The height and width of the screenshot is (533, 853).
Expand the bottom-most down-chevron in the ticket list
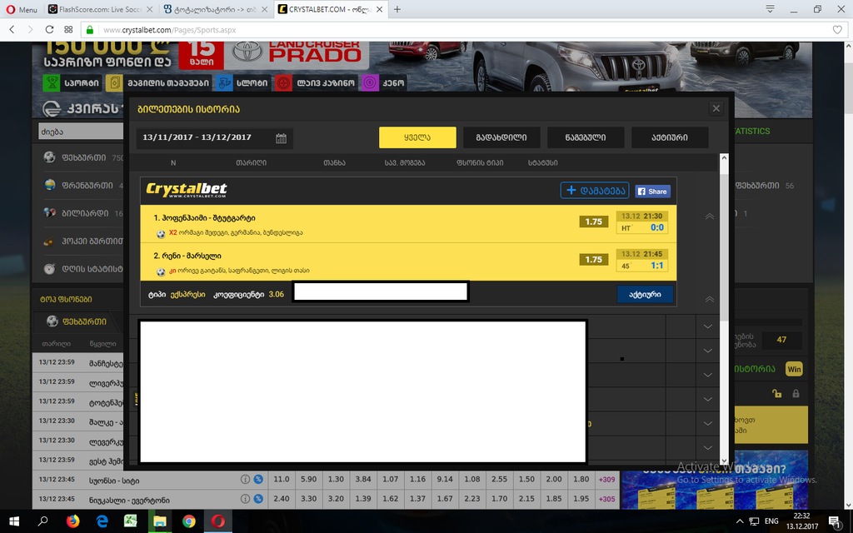[708, 447]
